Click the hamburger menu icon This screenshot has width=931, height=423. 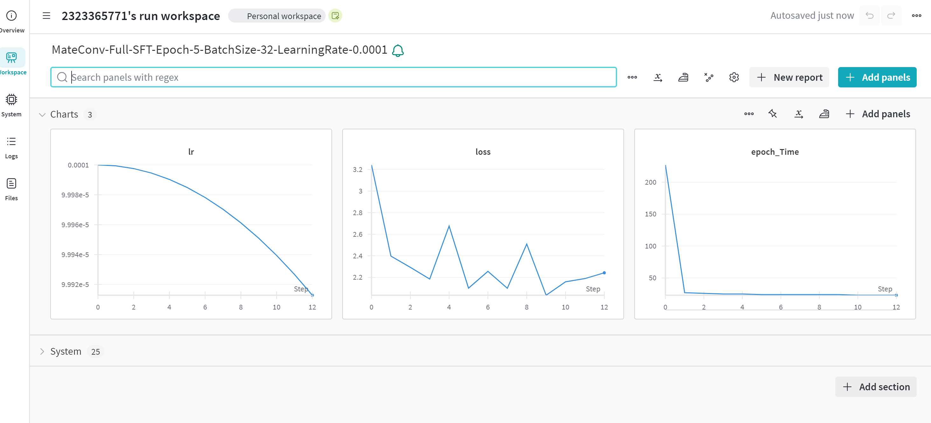[x=46, y=16]
